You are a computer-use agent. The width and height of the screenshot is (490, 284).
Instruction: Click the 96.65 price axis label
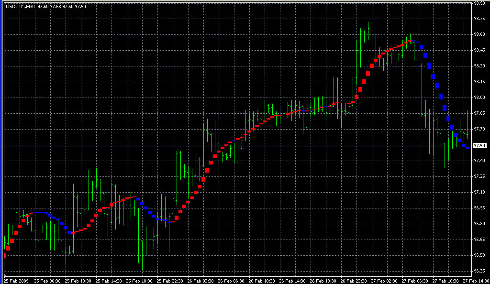point(479,240)
